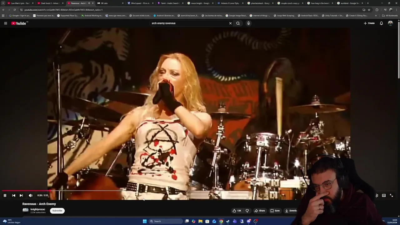Image resolution: width=400 pixels, height=225 pixels.
Task: Close the Ravenous - Arch Enemy tab
Action: point(93,3)
